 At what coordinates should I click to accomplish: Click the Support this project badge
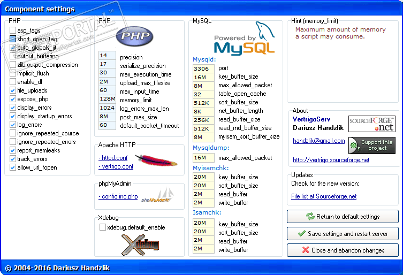click(x=371, y=145)
